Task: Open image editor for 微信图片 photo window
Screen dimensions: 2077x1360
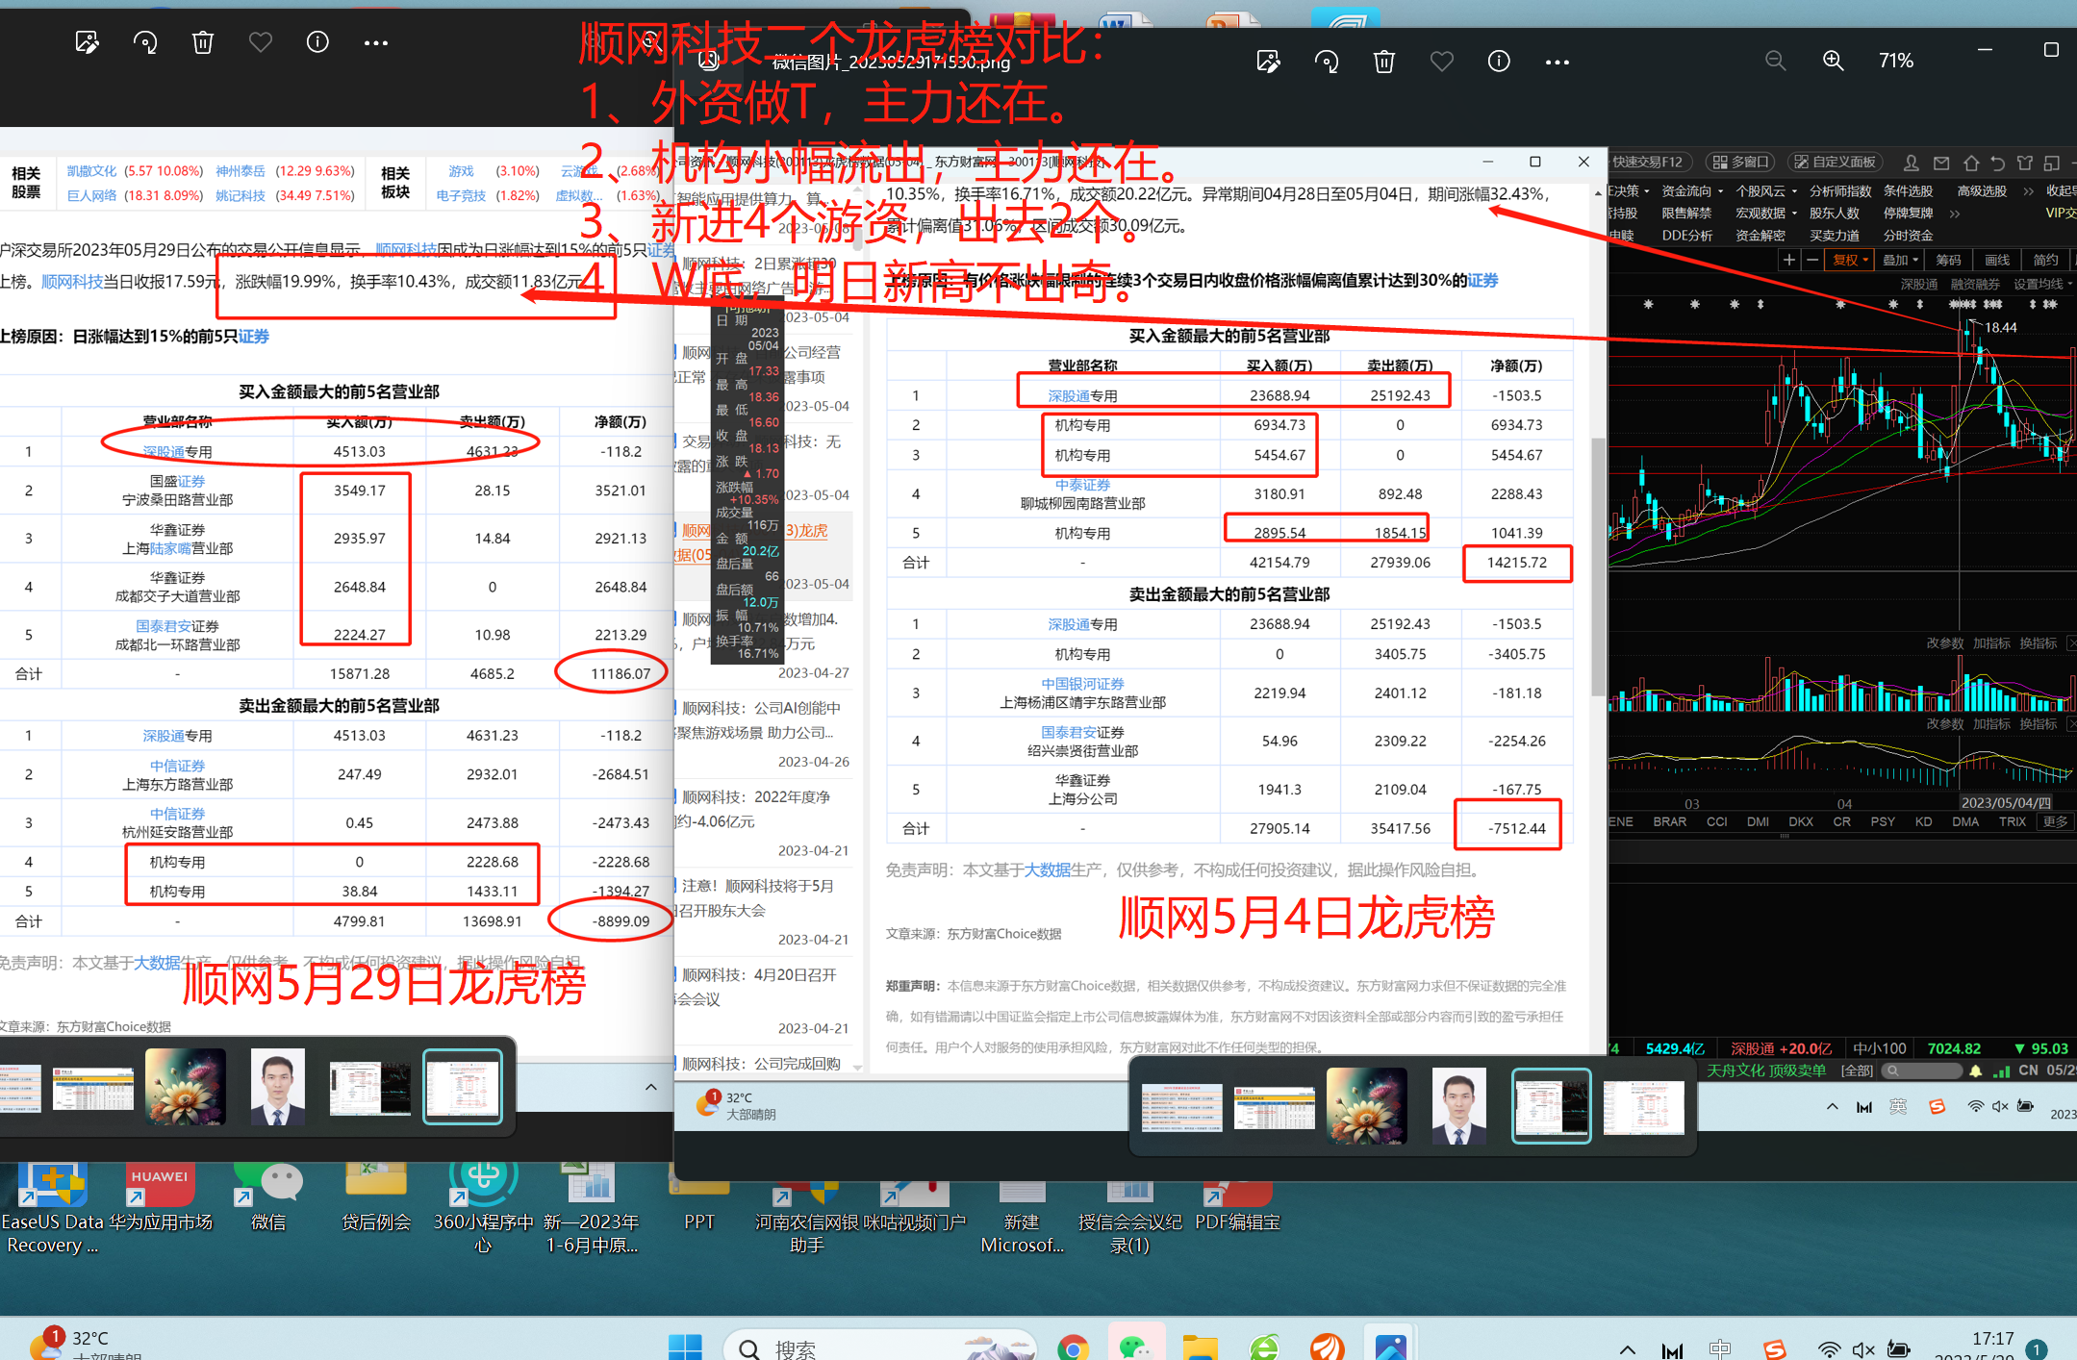Action: pos(1269,62)
